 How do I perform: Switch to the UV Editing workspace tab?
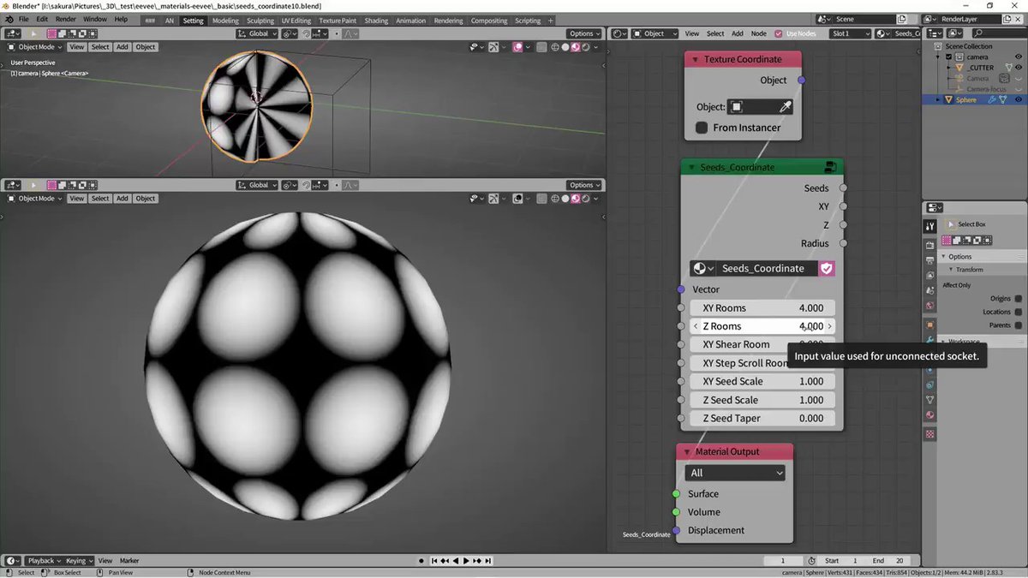pos(296,20)
